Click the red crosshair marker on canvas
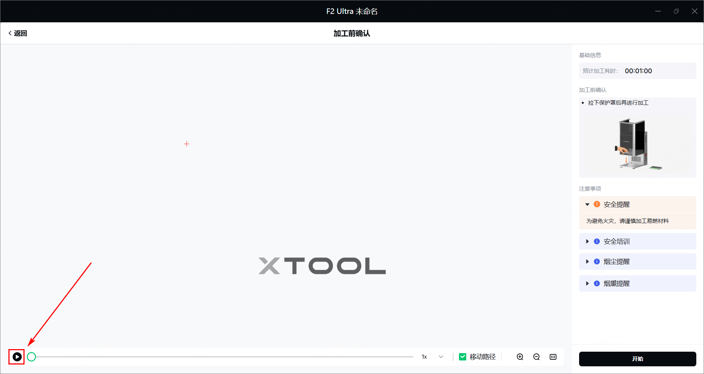The image size is (704, 374). 187,144
